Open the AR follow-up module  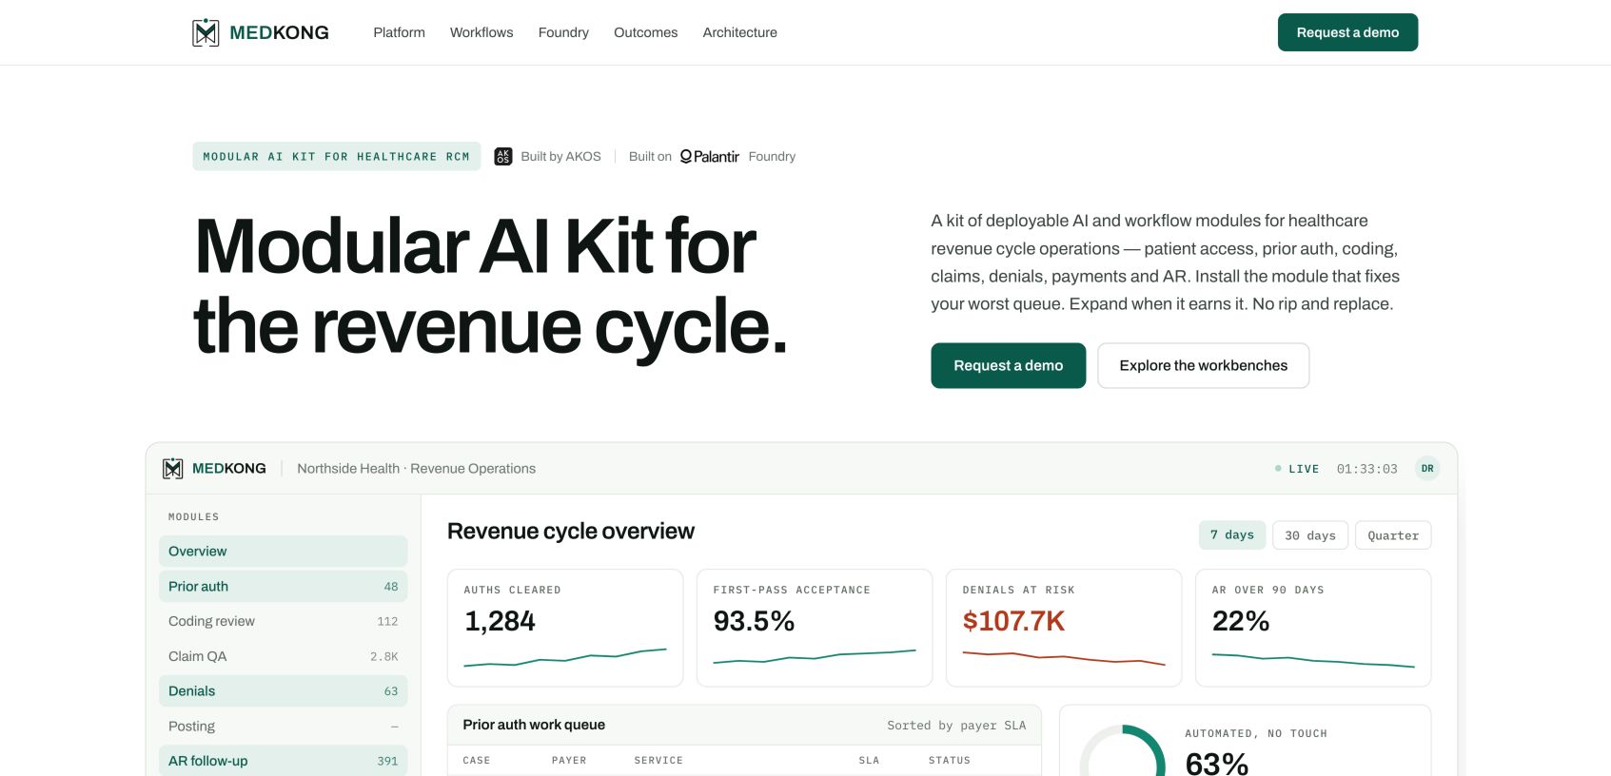[x=284, y=761]
